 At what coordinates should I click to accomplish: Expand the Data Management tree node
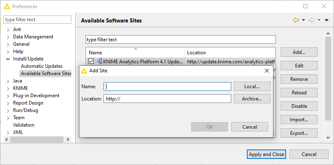tap(8, 37)
